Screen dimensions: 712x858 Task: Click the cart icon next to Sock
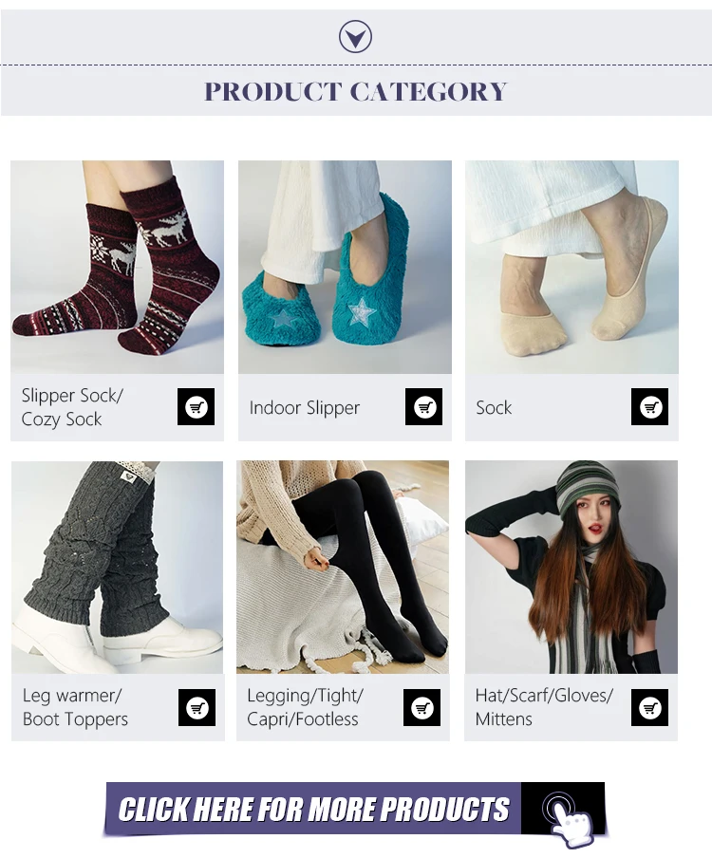(x=649, y=406)
